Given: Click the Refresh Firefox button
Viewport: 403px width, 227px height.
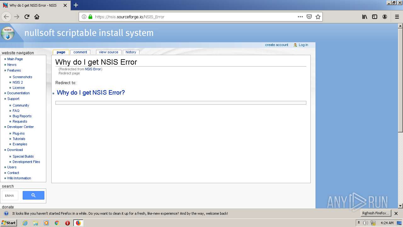Looking at the screenshot, I should coord(376,213).
